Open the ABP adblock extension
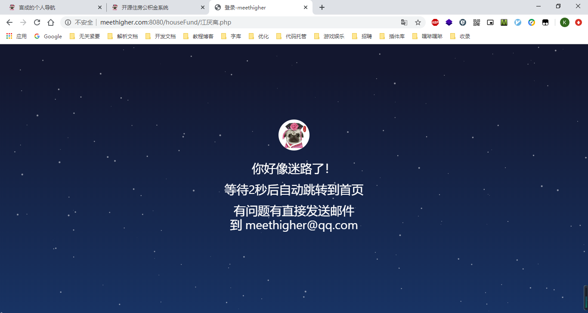This screenshot has width=588, height=313. point(435,22)
